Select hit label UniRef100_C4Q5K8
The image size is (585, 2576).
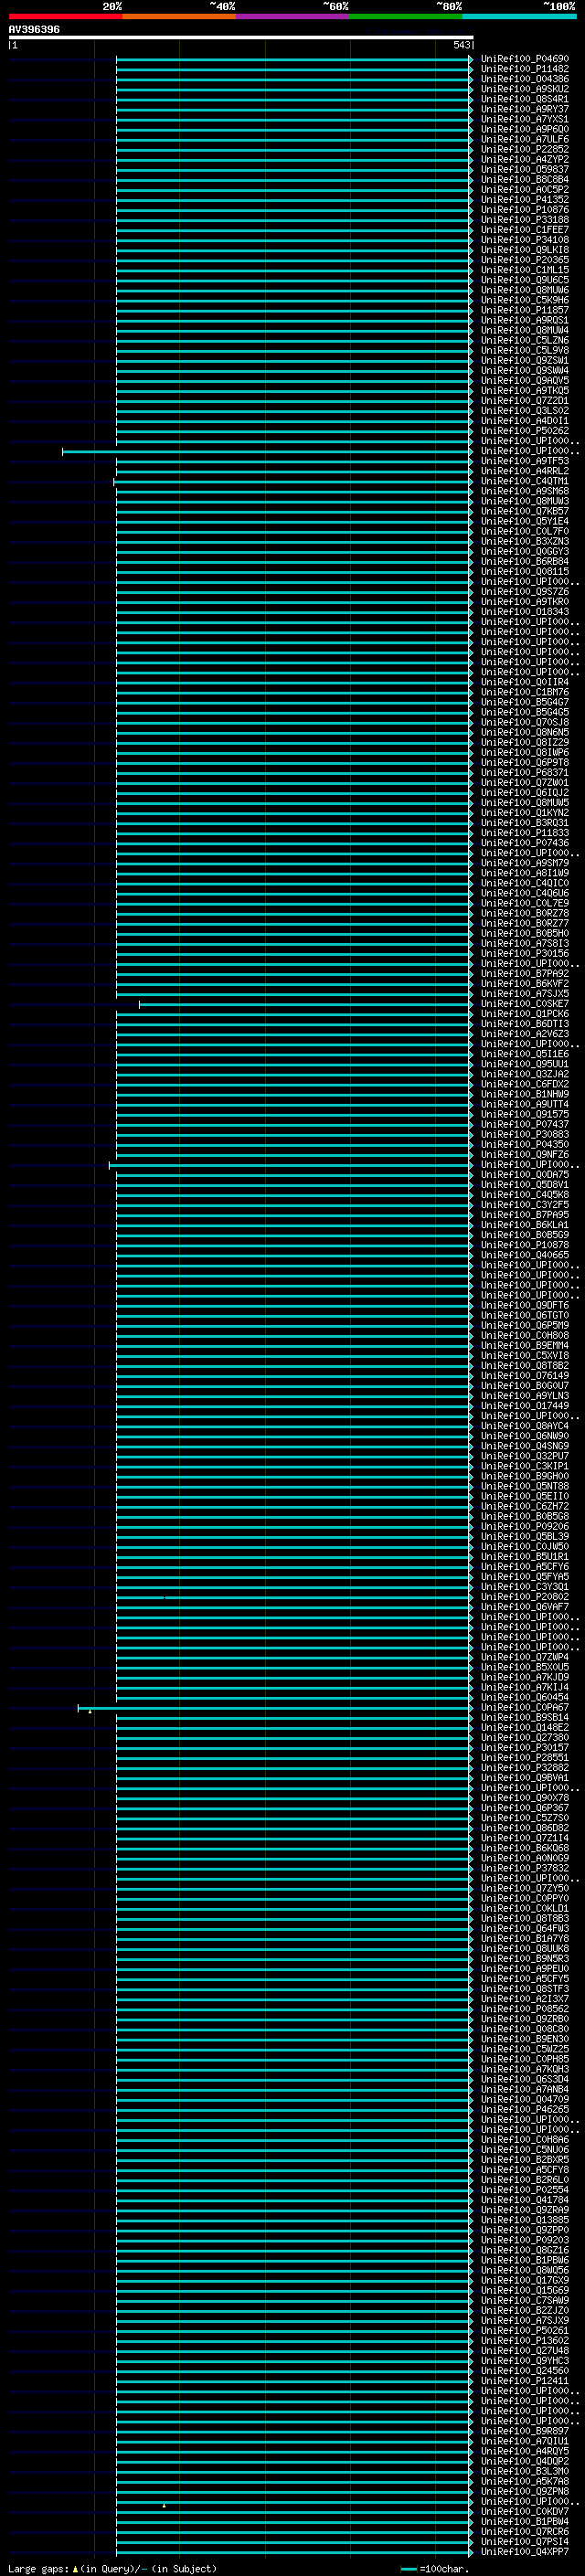[x=525, y=1195]
